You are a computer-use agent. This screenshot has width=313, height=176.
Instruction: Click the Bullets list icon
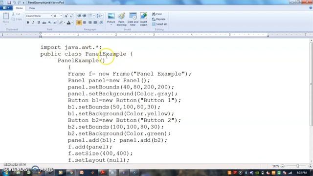click(90, 16)
